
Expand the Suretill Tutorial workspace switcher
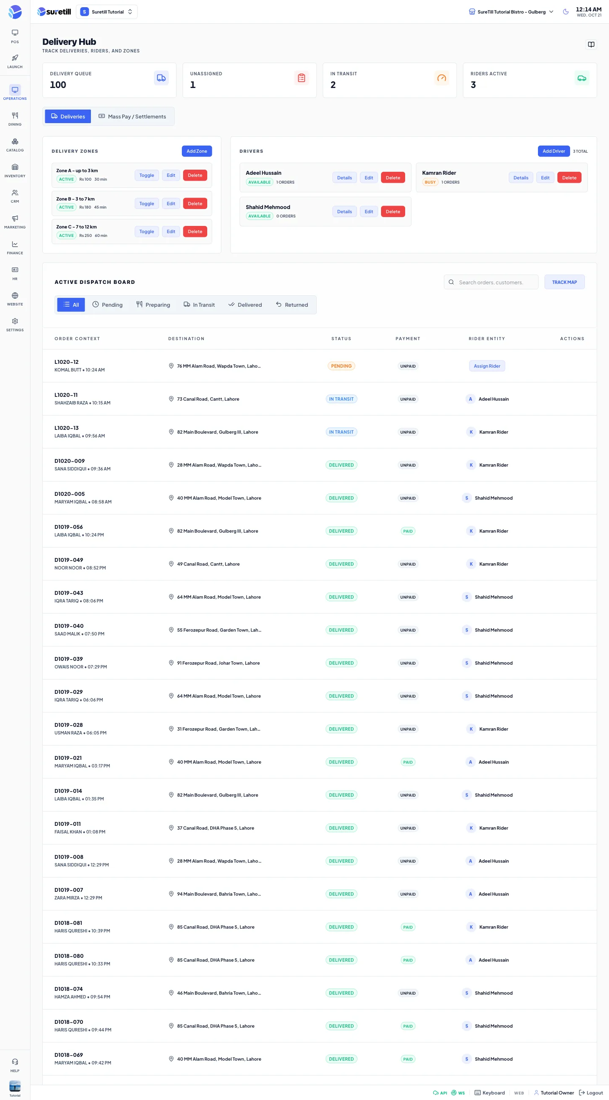107,12
